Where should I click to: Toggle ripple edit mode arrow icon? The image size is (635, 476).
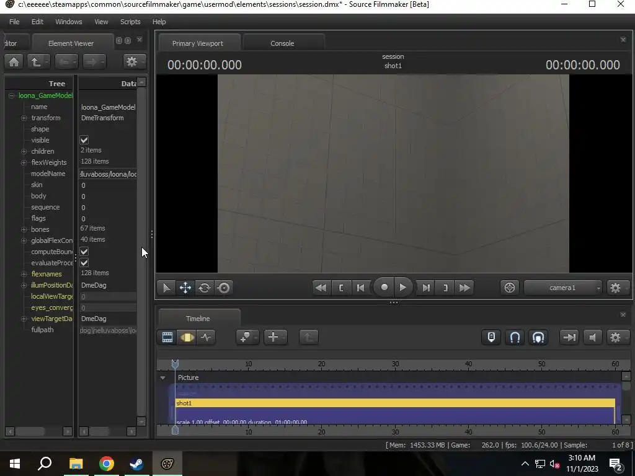[x=569, y=337]
